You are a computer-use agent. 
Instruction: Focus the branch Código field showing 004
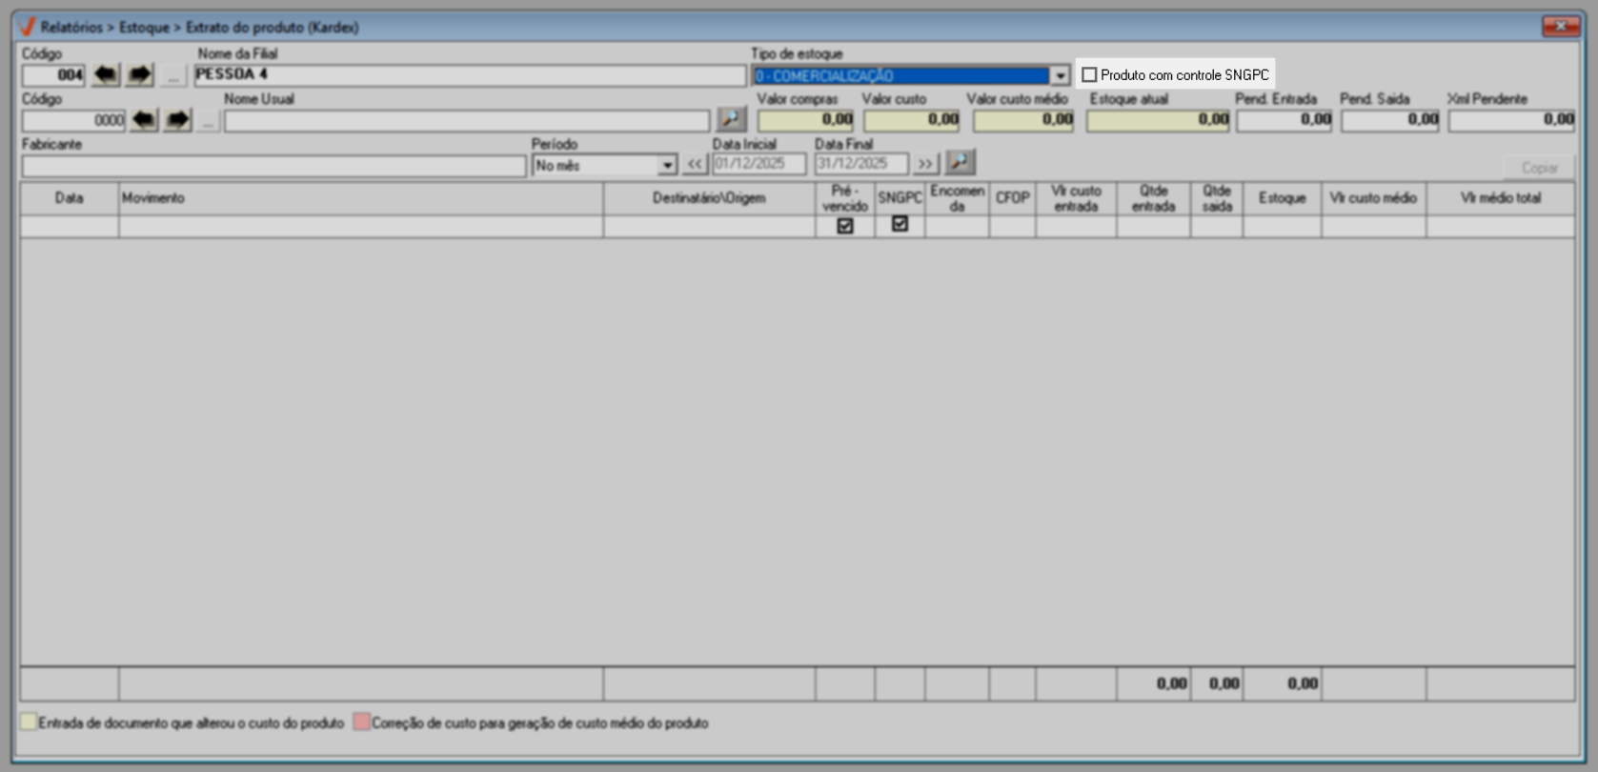click(x=54, y=75)
